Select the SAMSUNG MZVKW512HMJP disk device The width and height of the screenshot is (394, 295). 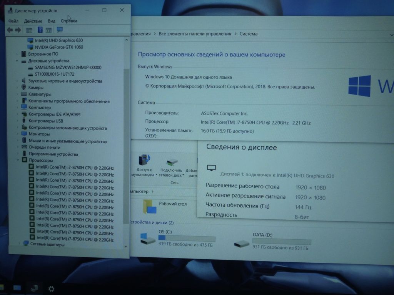(68, 67)
